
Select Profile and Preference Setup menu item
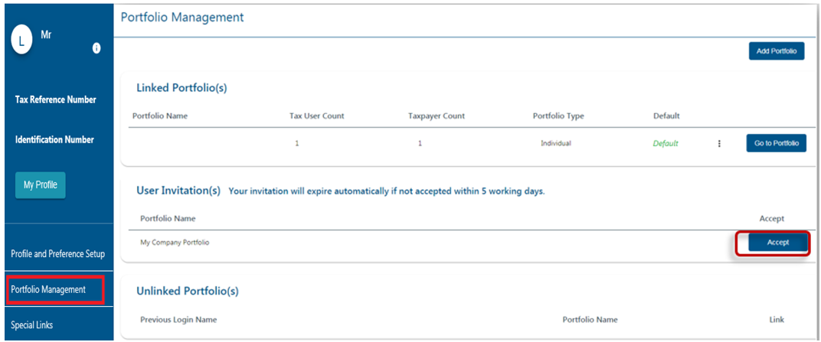57,254
